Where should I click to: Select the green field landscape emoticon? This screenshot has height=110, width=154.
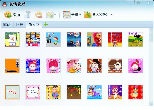[x=136, y=39]
